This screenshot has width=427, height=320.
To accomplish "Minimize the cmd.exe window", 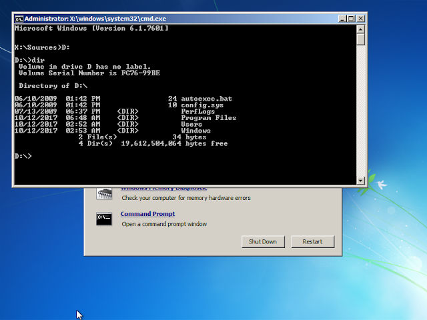I will tap(342, 19).
